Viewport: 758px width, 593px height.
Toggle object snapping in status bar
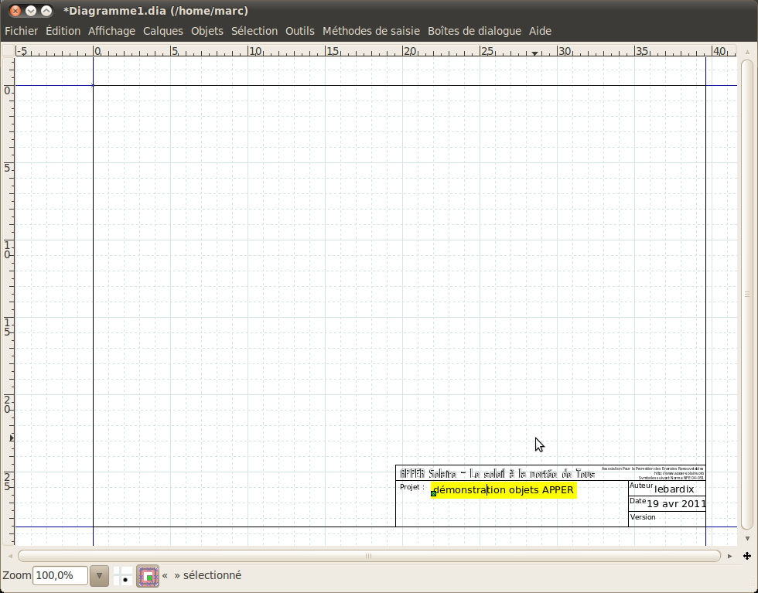click(148, 575)
